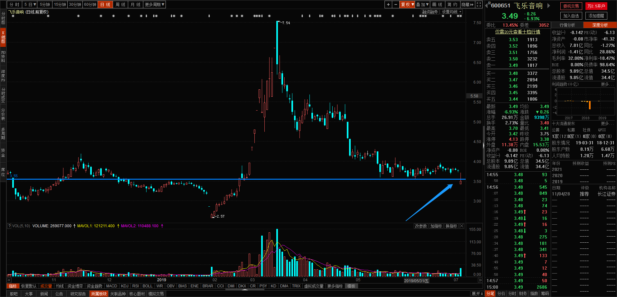Click the 加入自选 button
Image resolution: width=617 pixels, height=297 pixels.
pos(571,16)
